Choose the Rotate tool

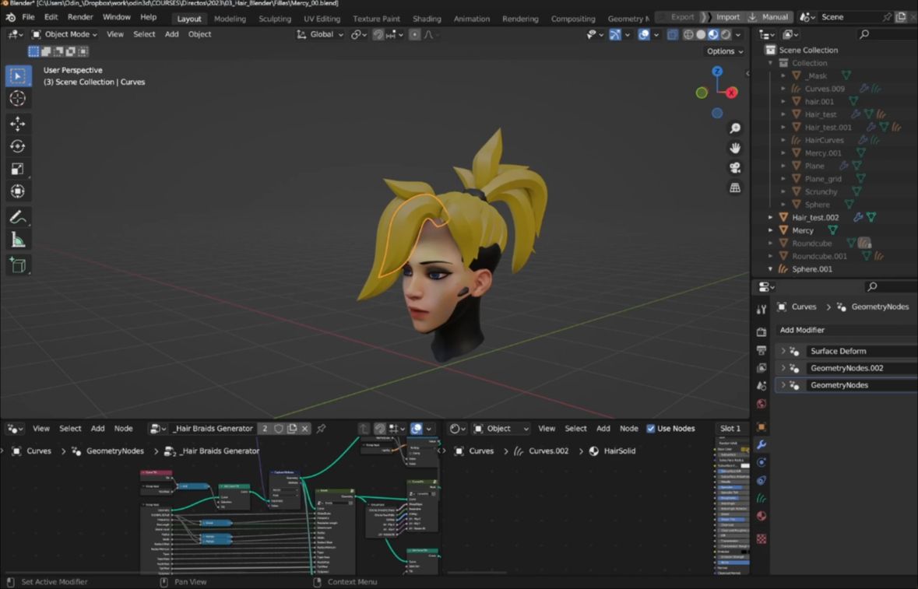18,146
